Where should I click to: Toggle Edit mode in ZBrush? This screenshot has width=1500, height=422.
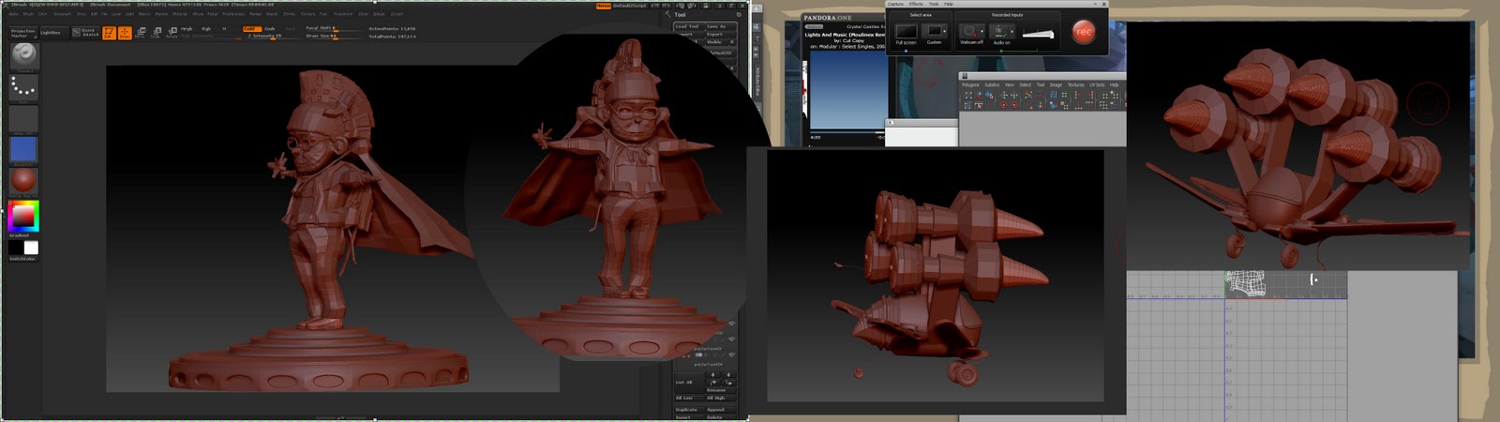109,33
